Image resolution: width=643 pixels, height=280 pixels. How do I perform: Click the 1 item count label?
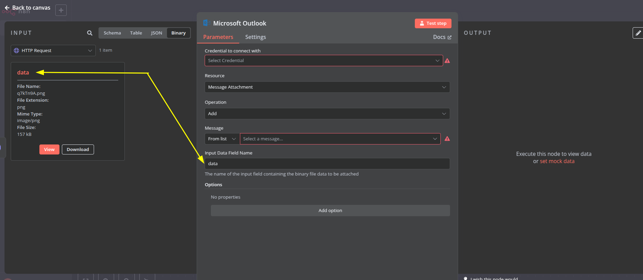tap(106, 50)
